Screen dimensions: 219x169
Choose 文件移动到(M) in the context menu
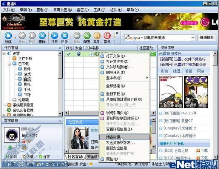[x=124, y=67]
